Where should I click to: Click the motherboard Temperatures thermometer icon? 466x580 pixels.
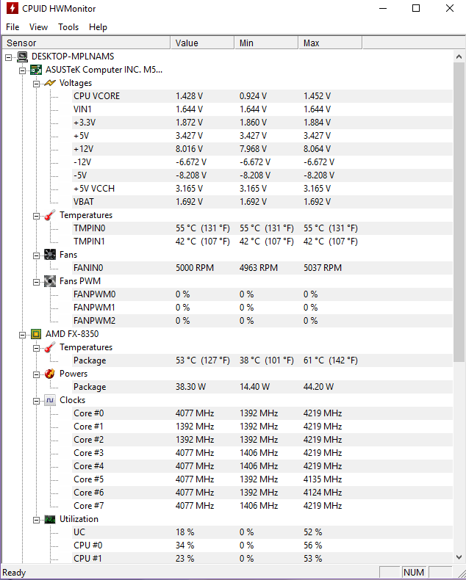[50, 215]
